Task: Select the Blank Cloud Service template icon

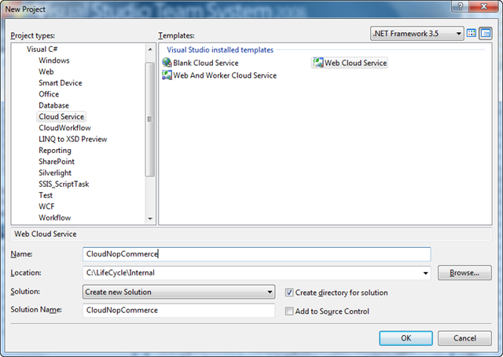Action: pyautogui.click(x=167, y=63)
